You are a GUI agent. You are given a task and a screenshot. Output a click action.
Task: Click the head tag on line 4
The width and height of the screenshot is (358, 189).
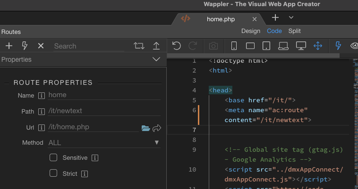(x=220, y=90)
